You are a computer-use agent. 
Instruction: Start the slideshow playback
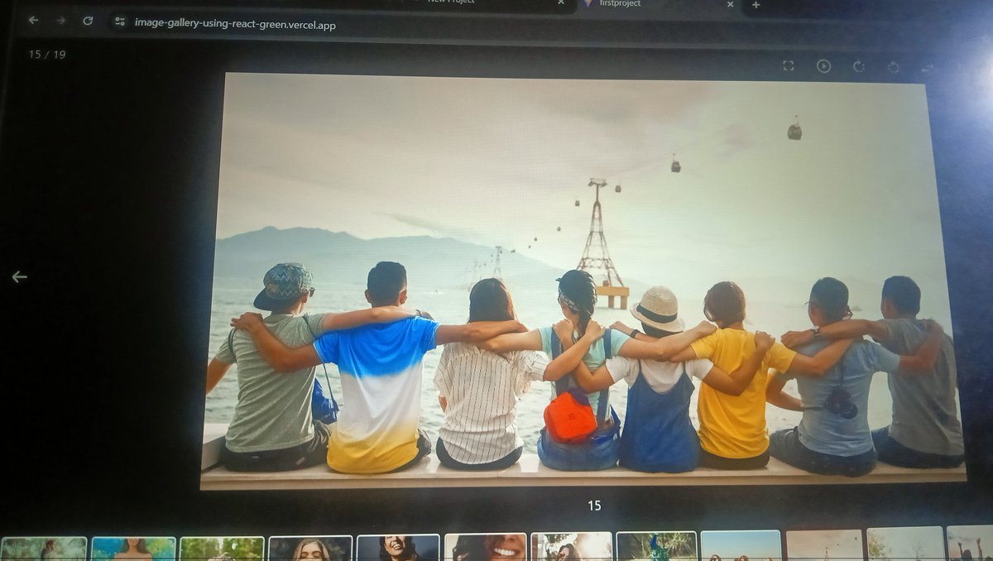tap(824, 65)
